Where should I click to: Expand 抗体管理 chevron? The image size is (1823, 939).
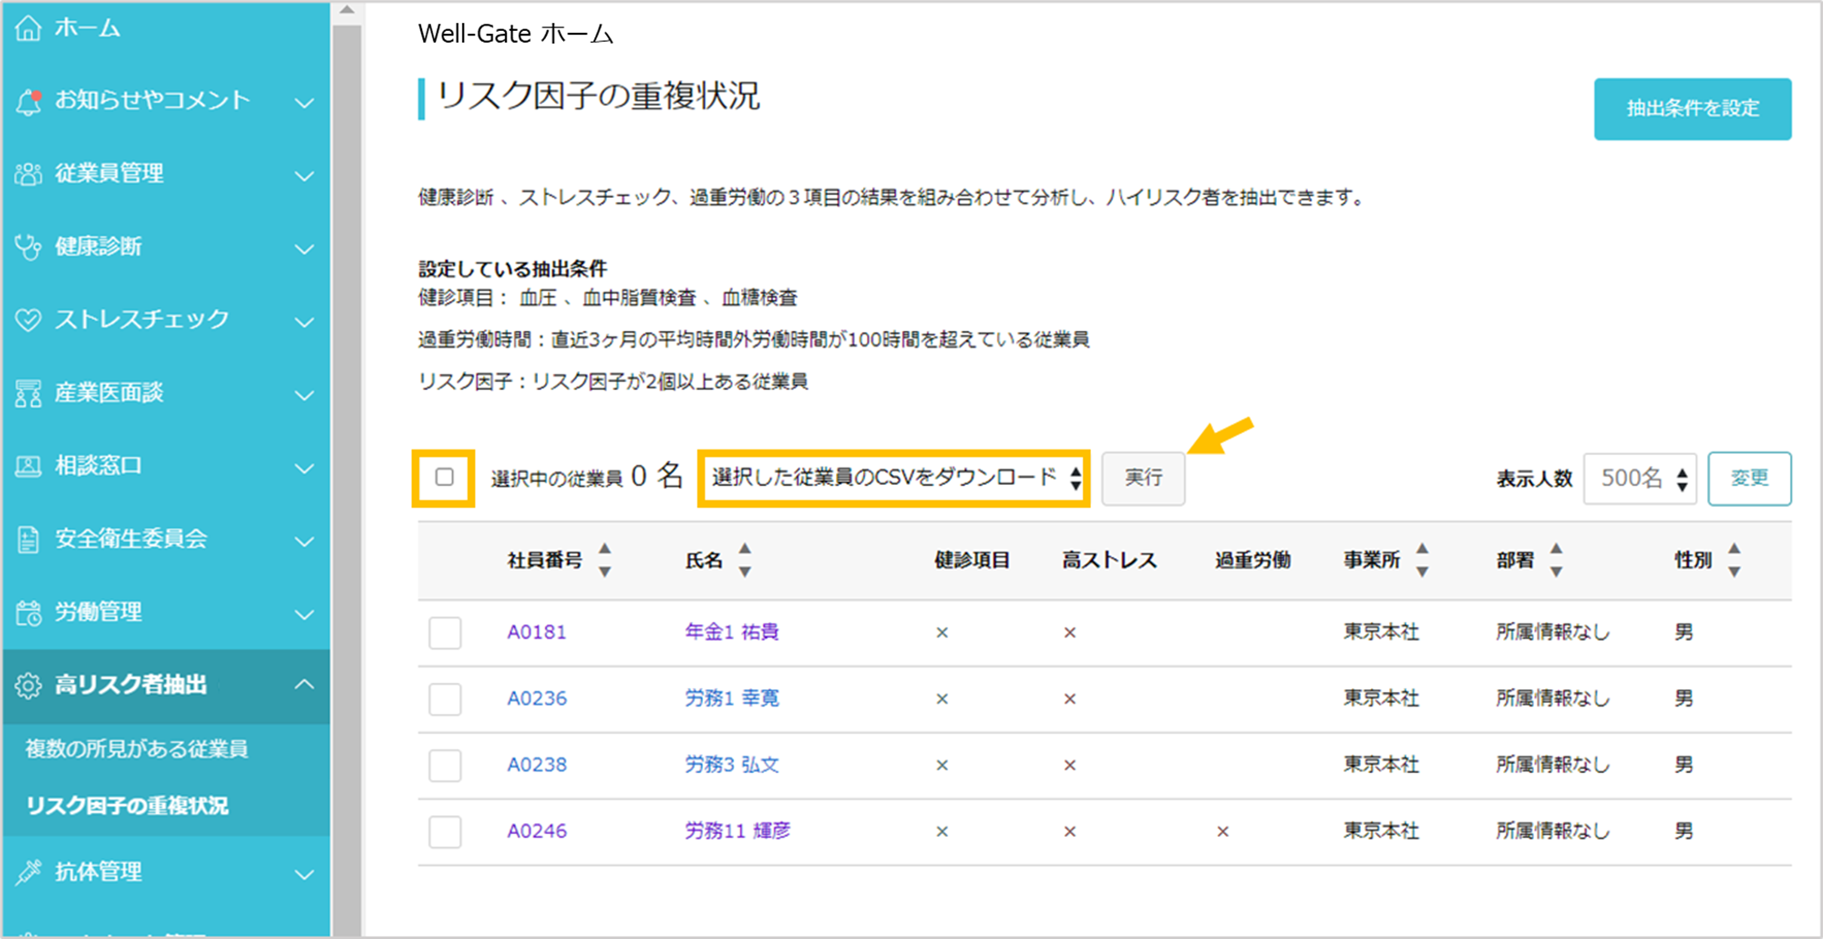pos(305,874)
